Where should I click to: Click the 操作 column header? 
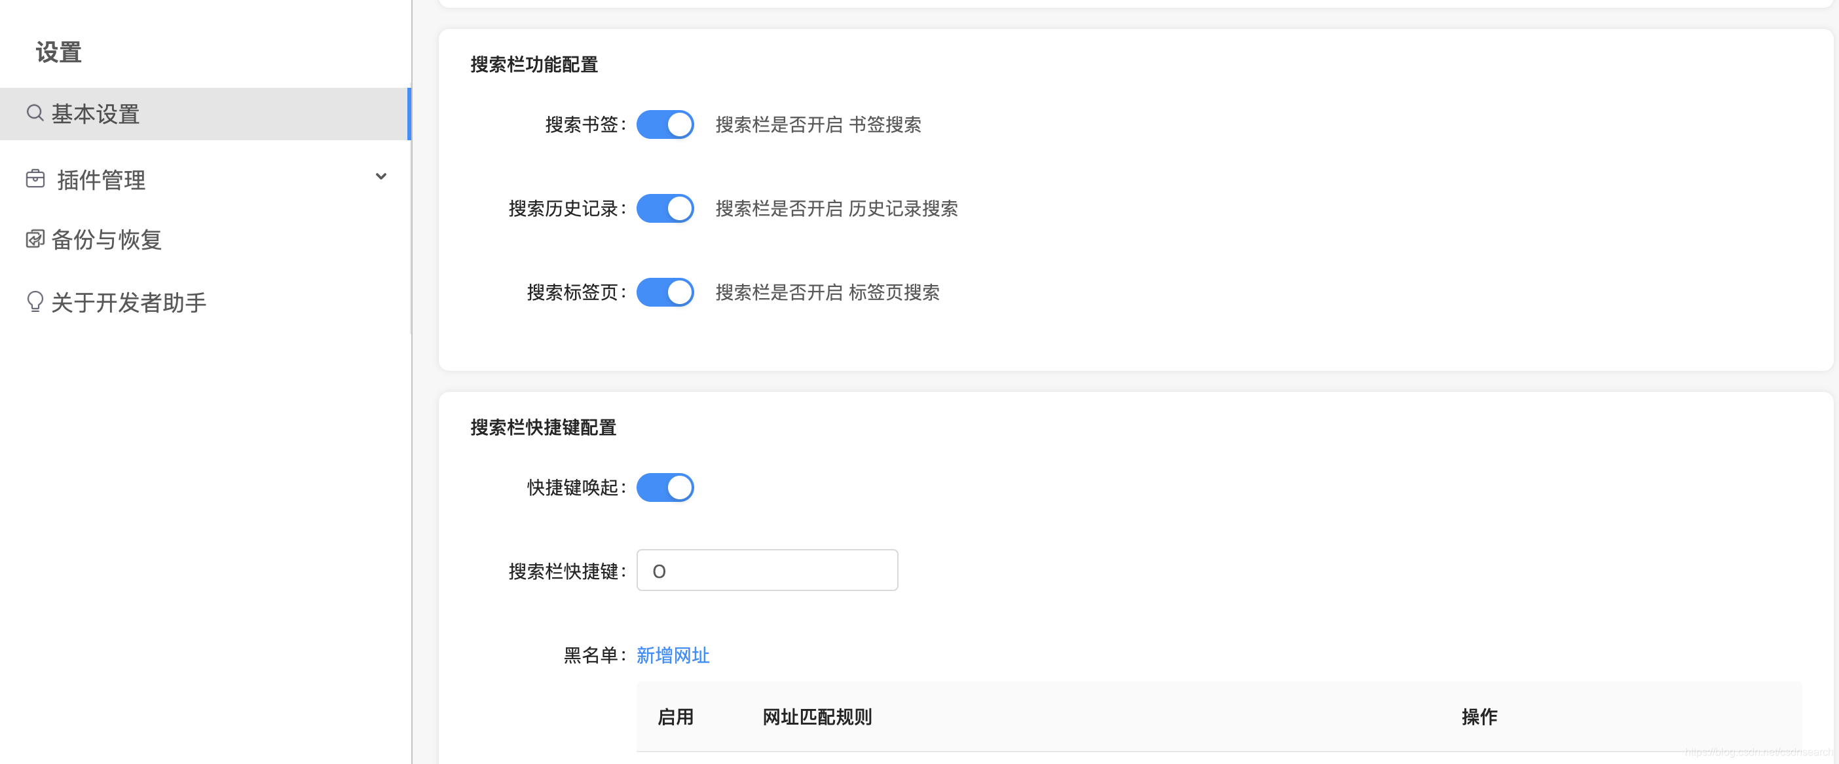1479,717
